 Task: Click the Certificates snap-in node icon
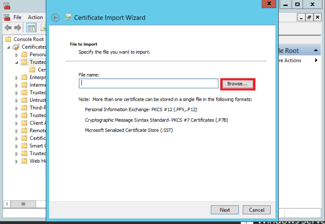[16, 47]
